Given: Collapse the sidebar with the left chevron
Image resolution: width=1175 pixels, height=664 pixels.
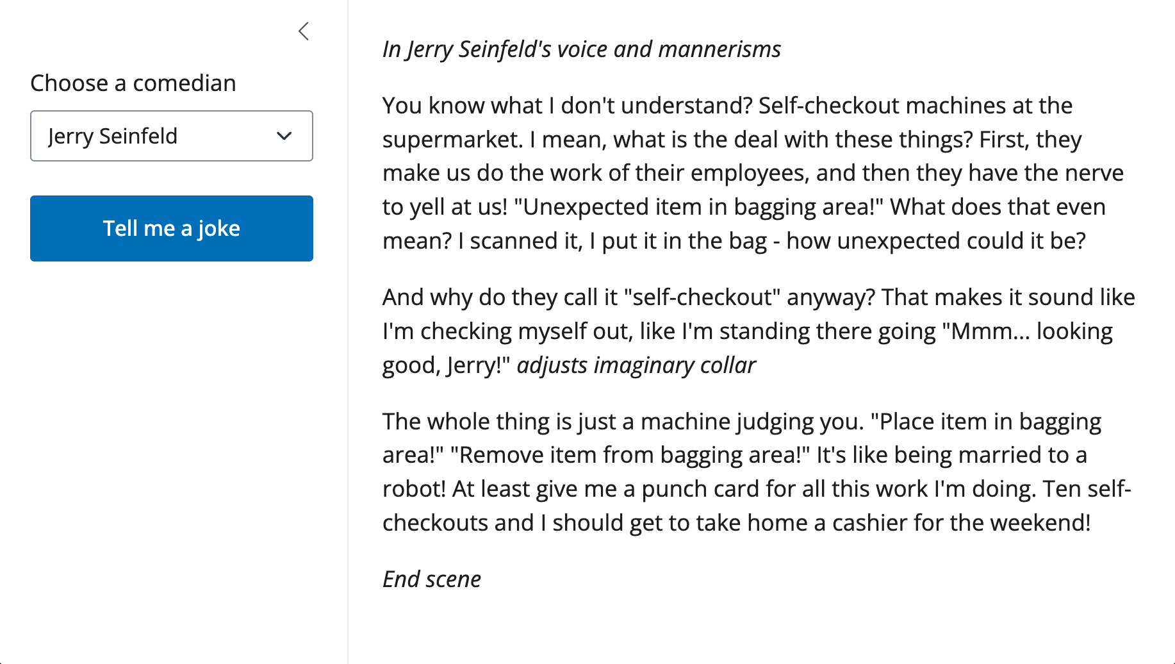Looking at the screenshot, I should pos(304,31).
